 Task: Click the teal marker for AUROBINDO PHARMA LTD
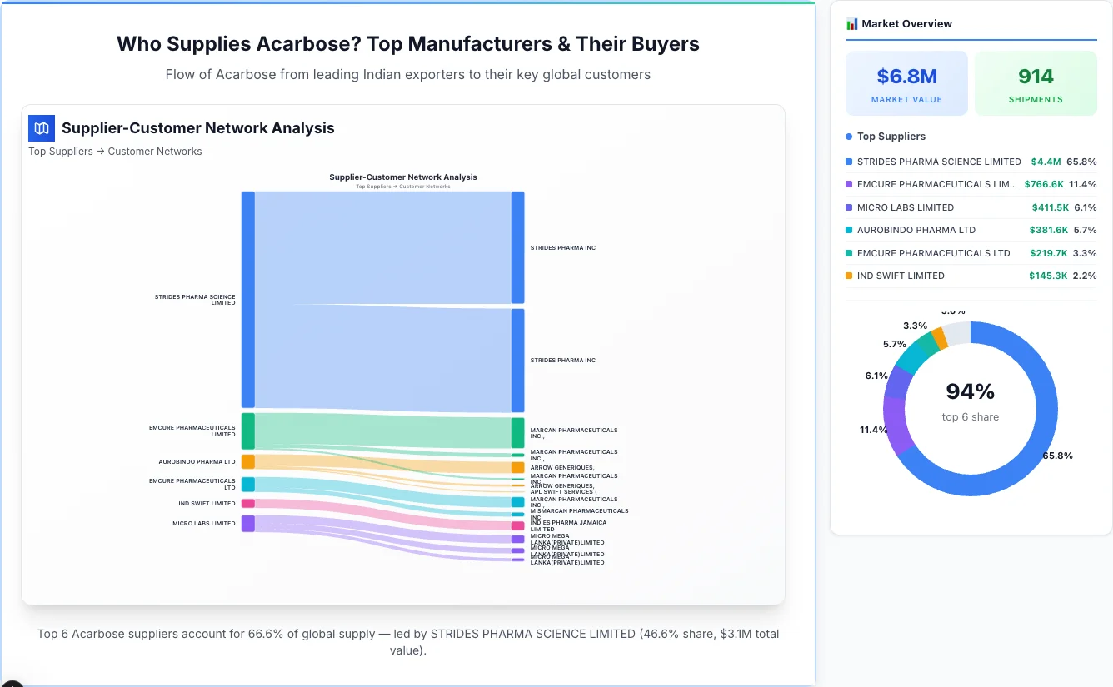pos(848,230)
